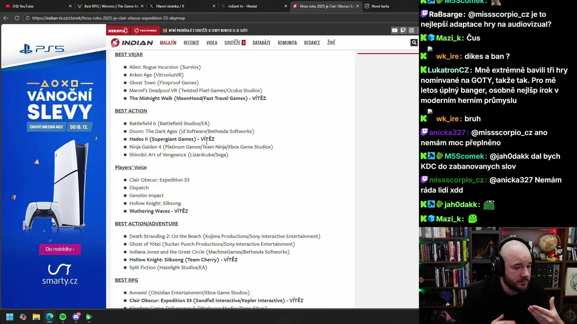577x324 pixels.
Task: Reload the page with the refresh icon
Action: point(17,18)
